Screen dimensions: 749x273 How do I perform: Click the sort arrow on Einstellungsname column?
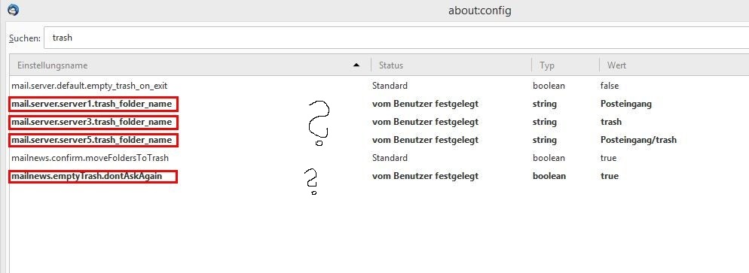click(x=356, y=65)
